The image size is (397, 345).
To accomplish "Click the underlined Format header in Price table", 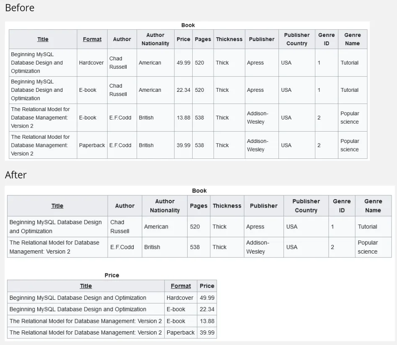I will point(180,286).
